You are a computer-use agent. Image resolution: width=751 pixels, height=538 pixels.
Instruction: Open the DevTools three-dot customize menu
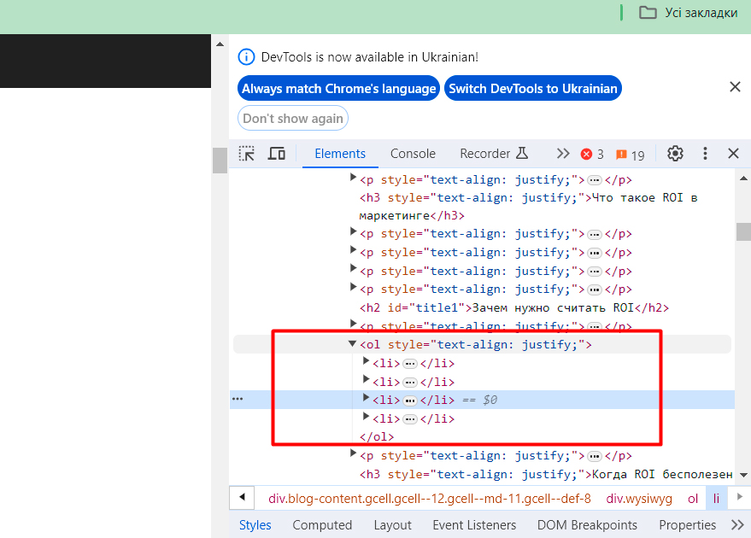pyautogui.click(x=705, y=154)
